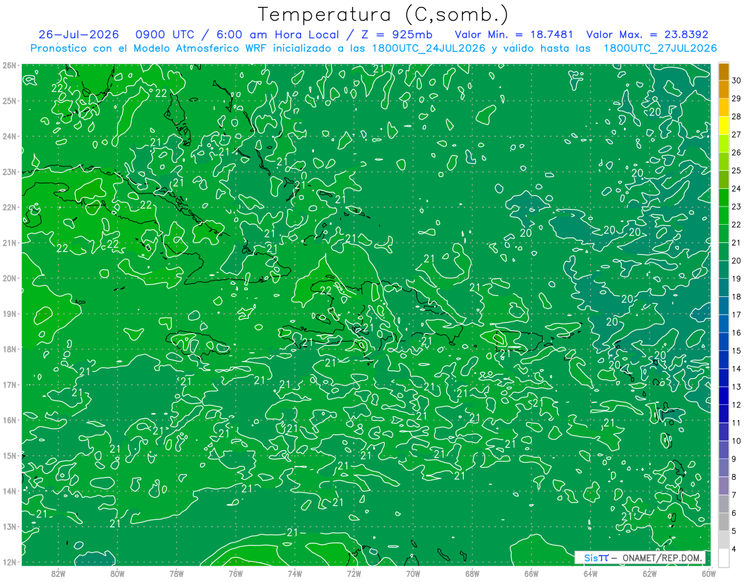Click the '18N' latitude label
The height and width of the screenshot is (582, 753).
tap(9, 349)
